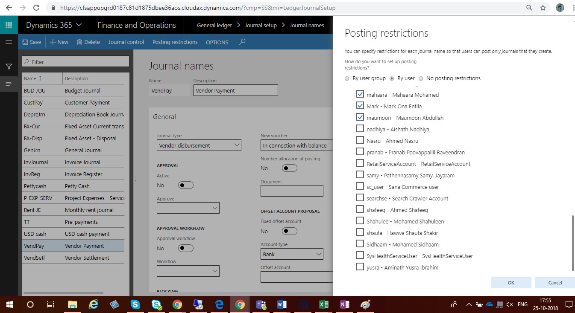This screenshot has width=575, height=313.
Task: Open Excel from the taskbar
Action: coord(323,304)
